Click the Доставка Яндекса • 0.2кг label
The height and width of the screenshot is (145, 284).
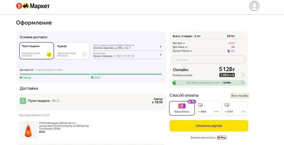(x=34, y=115)
